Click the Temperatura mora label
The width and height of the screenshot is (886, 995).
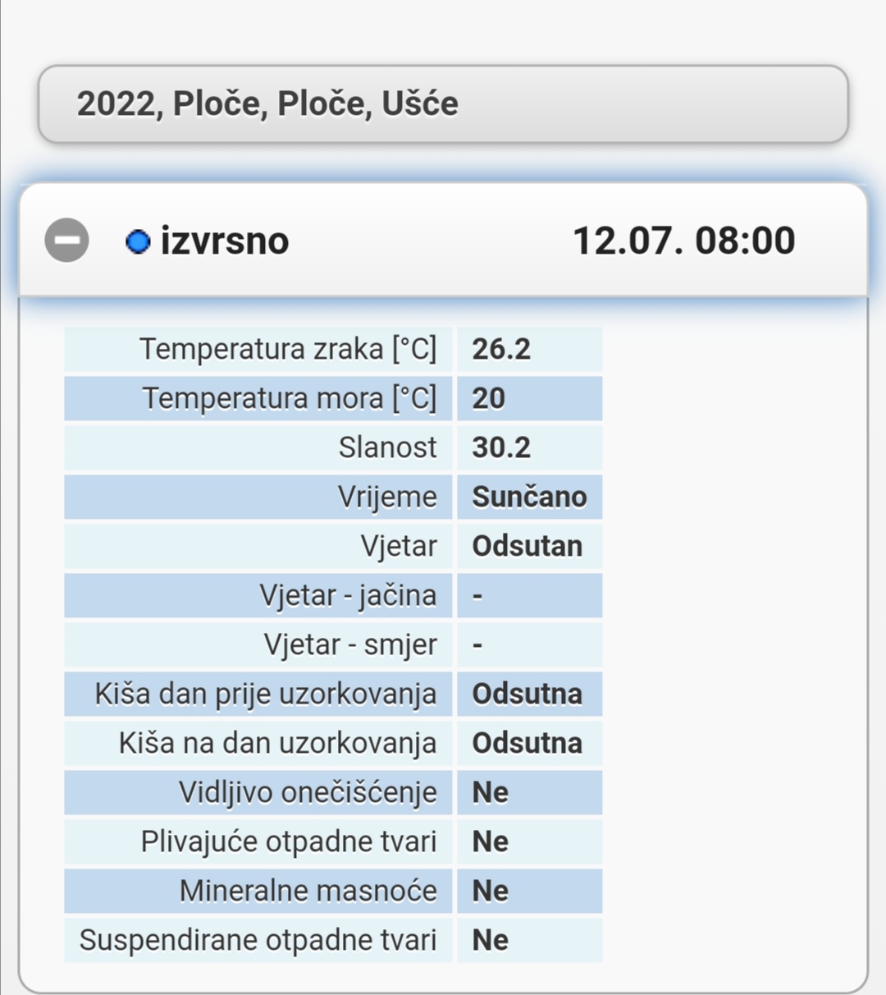pos(289,398)
